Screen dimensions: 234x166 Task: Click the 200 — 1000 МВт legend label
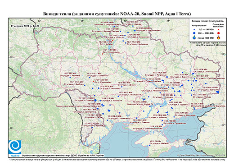pyautogui.click(x=206, y=33)
